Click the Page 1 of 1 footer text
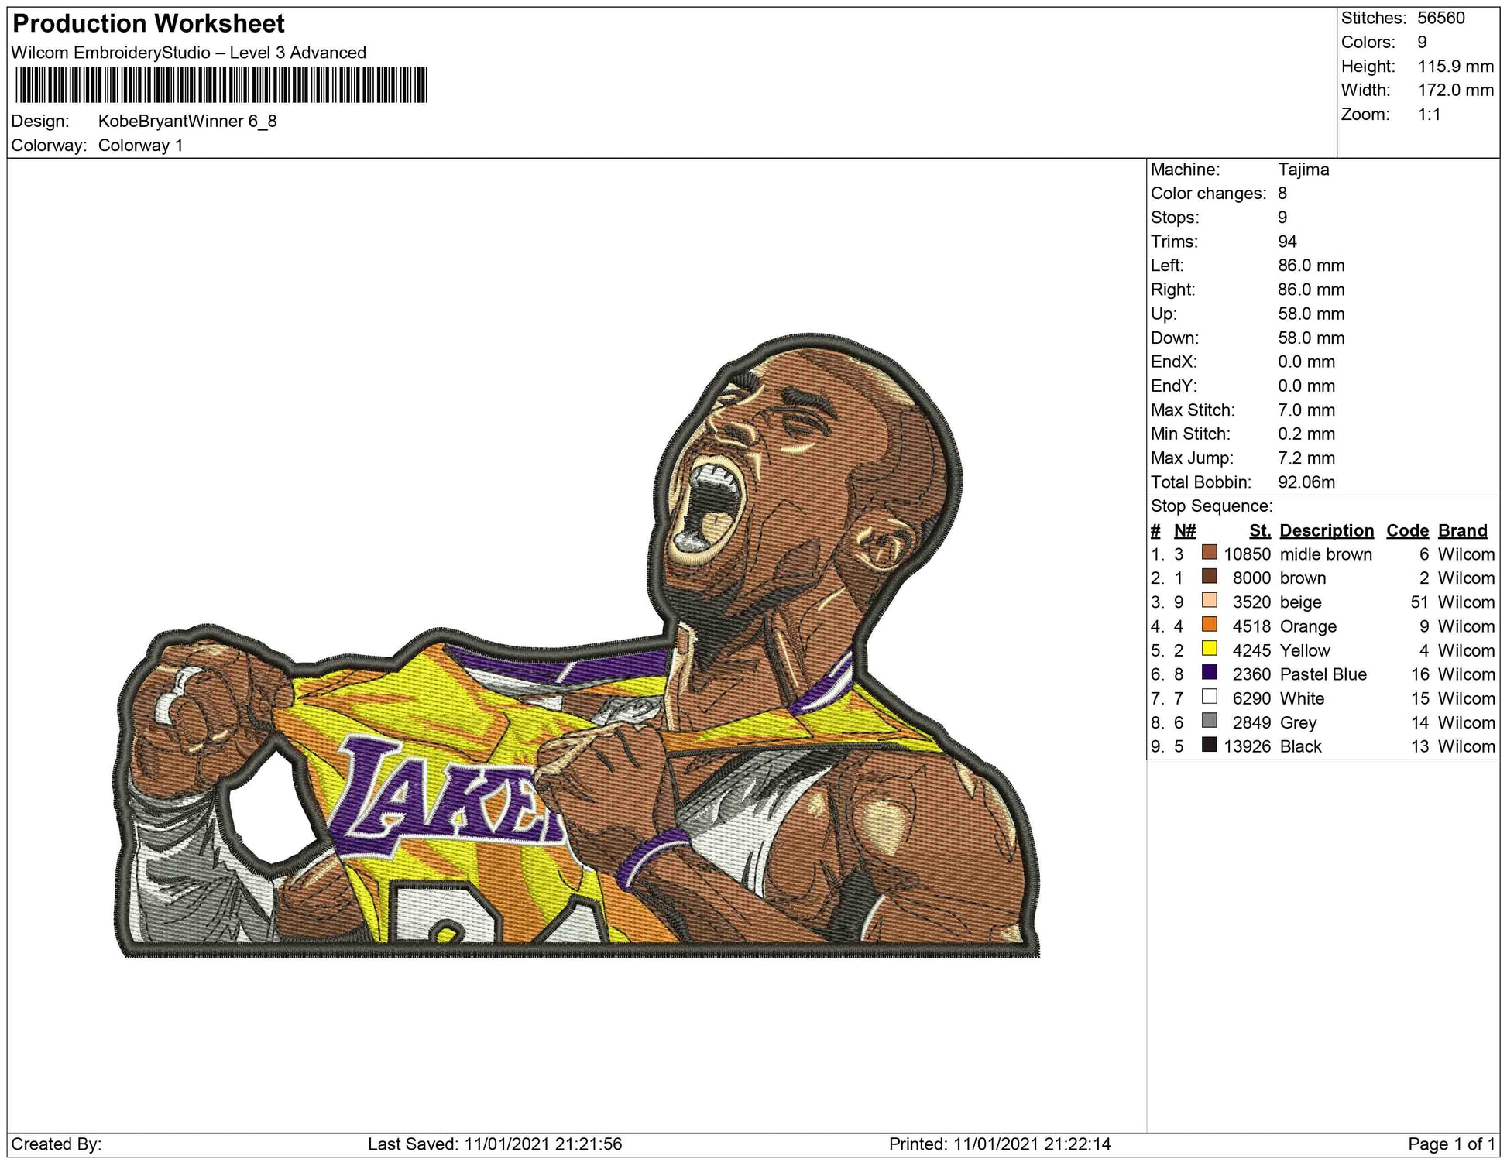Image resolution: width=1507 pixels, height=1159 pixels. tap(1451, 1144)
